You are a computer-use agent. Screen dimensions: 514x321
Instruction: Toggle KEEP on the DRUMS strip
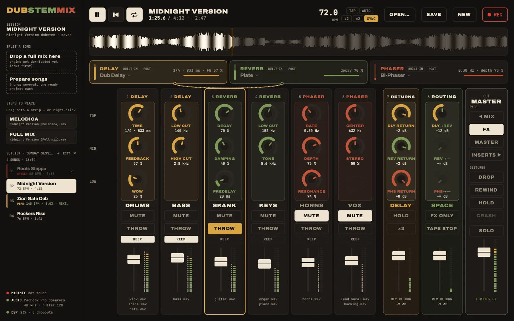137,239
